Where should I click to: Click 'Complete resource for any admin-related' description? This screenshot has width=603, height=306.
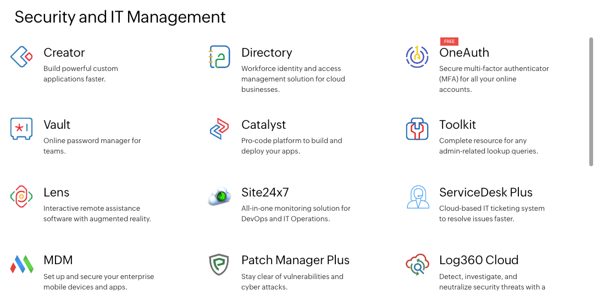489,145
